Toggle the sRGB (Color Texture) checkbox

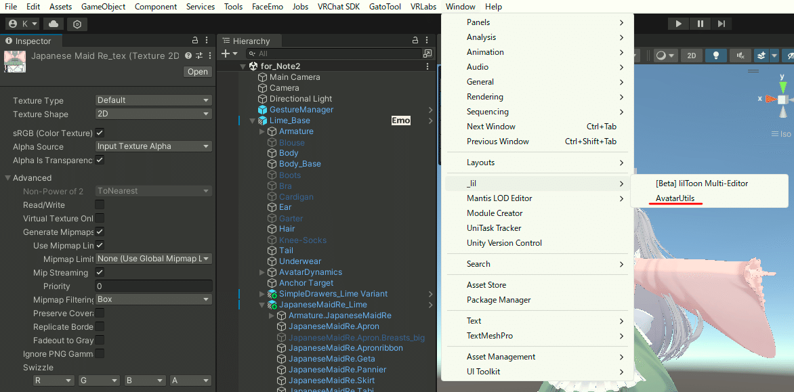coord(100,133)
